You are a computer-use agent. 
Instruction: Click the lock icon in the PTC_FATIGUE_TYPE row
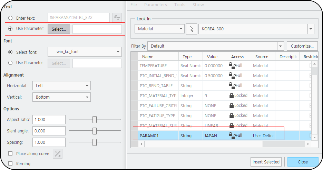click(x=232, y=116)
